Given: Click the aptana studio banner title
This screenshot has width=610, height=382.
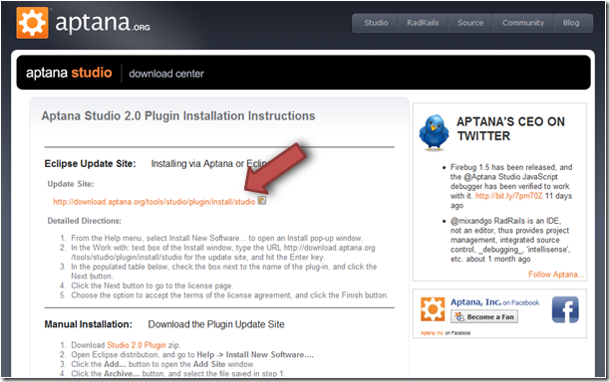Looking at the screenshot, I should point(69,73).
